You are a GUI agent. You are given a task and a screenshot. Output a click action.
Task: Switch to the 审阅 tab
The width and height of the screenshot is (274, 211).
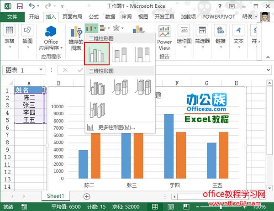click(126, 17)
